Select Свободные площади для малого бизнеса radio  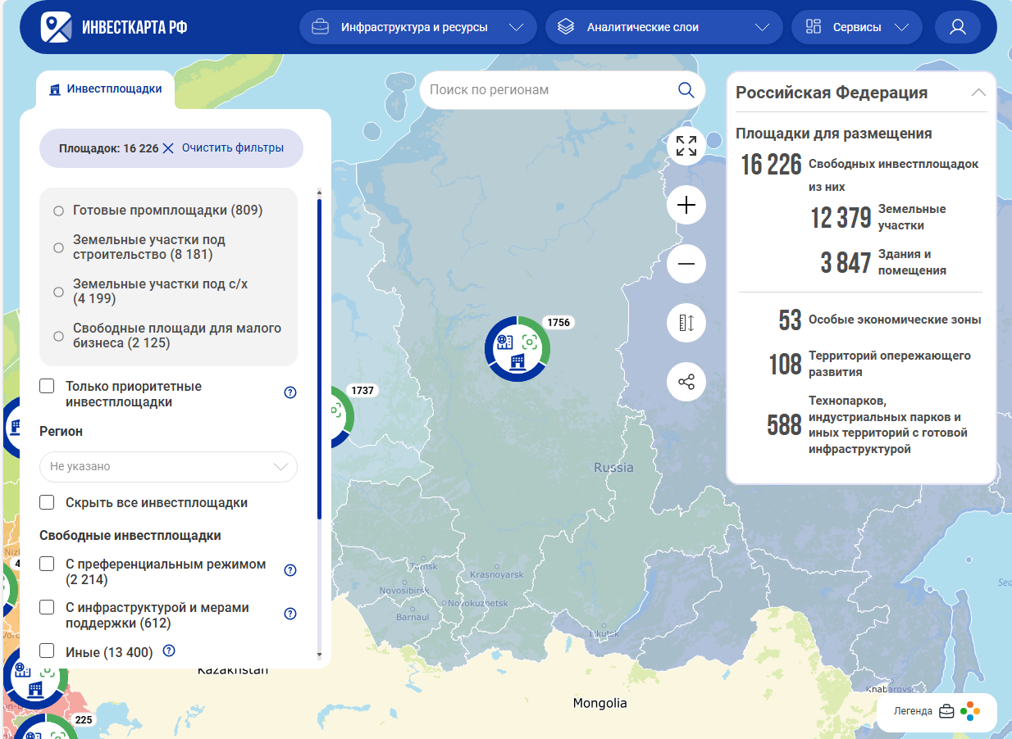pyautogui.click(x=58, y=336)
